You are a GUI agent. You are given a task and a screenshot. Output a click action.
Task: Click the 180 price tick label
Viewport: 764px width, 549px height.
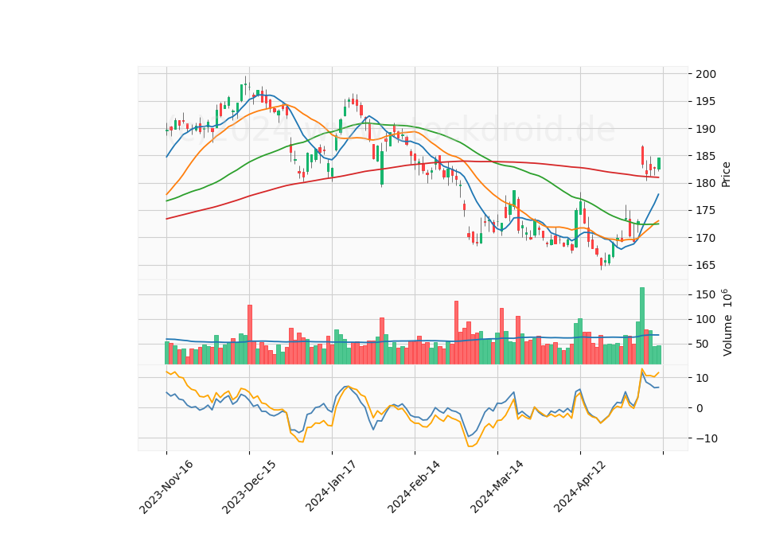tap(706, 184)
